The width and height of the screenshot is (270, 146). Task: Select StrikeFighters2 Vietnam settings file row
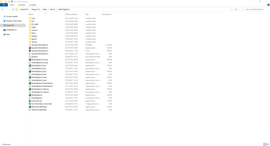pyautogui.click(x=70, y=92)
